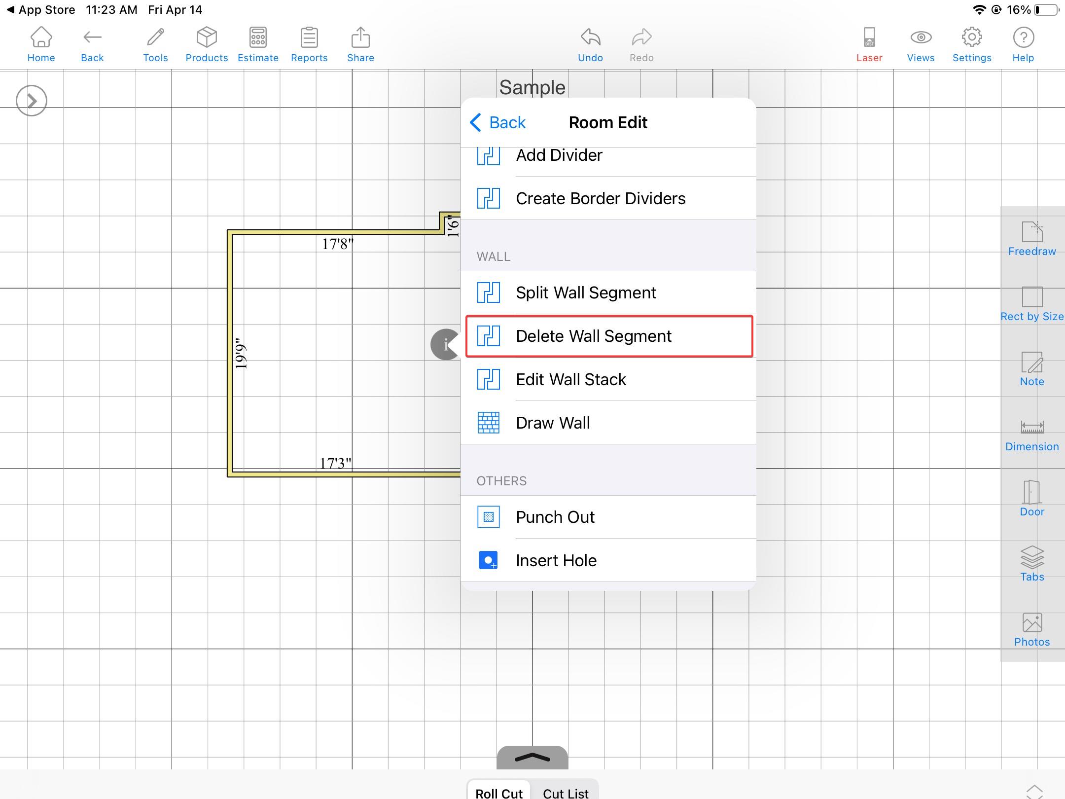Open the Laser measurement tool
Viewport: 1065px width, 799px height.
[x=869, y=44]
